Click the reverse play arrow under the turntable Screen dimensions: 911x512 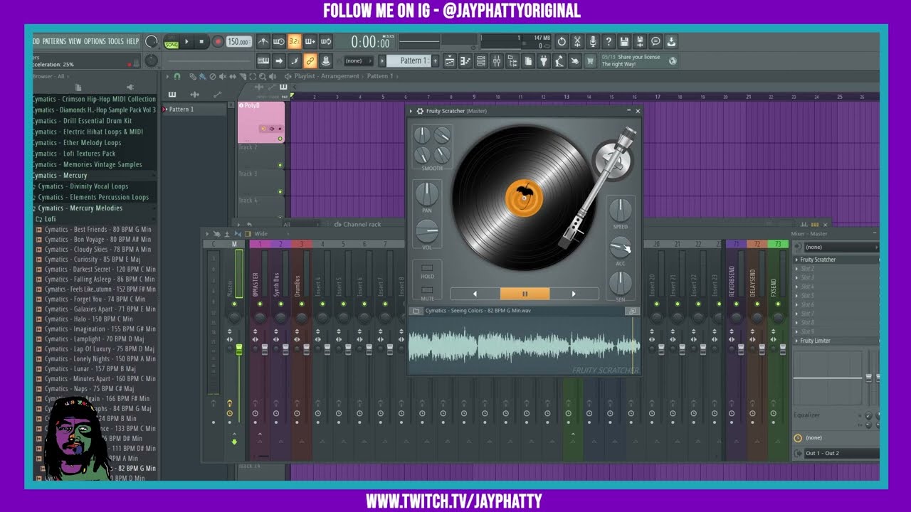pos(475,293)
